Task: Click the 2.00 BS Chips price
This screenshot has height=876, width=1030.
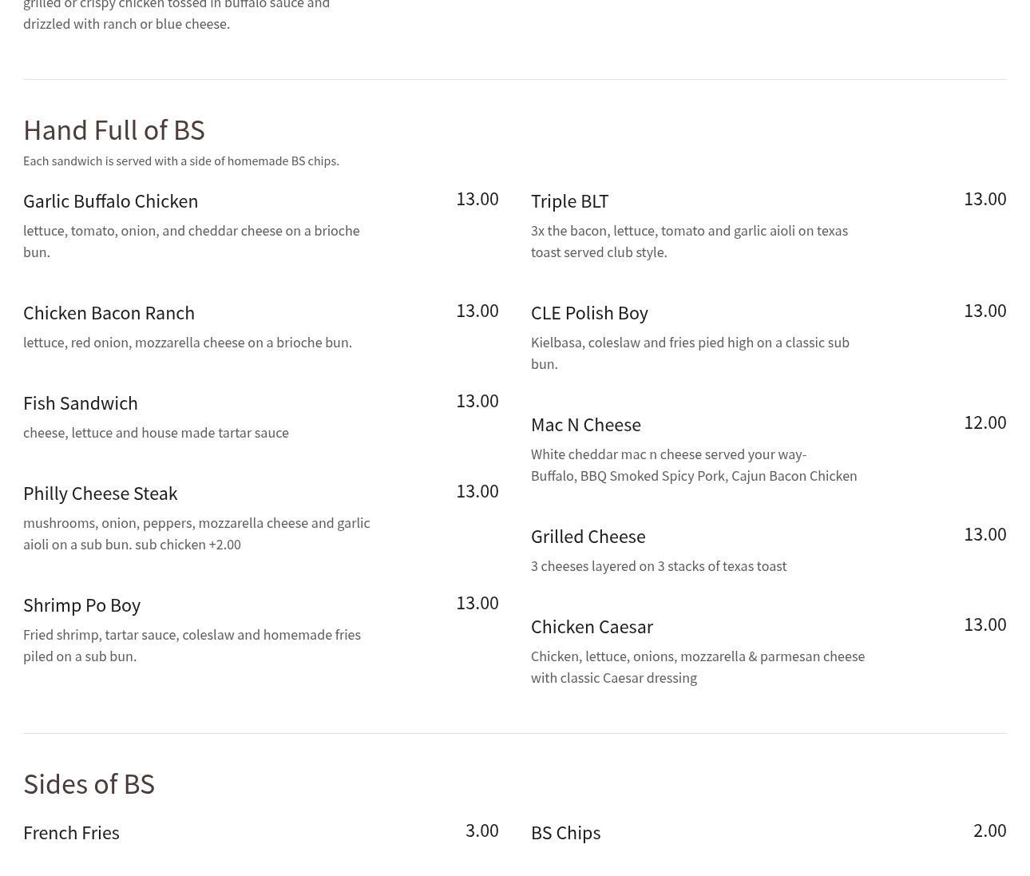Action: pos(989,830)
